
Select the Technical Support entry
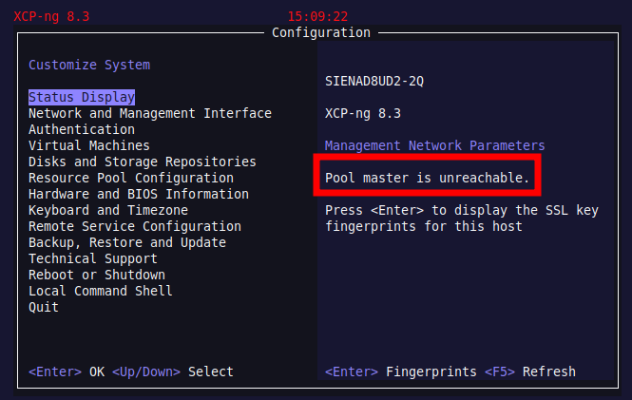(x=93, y=258)
